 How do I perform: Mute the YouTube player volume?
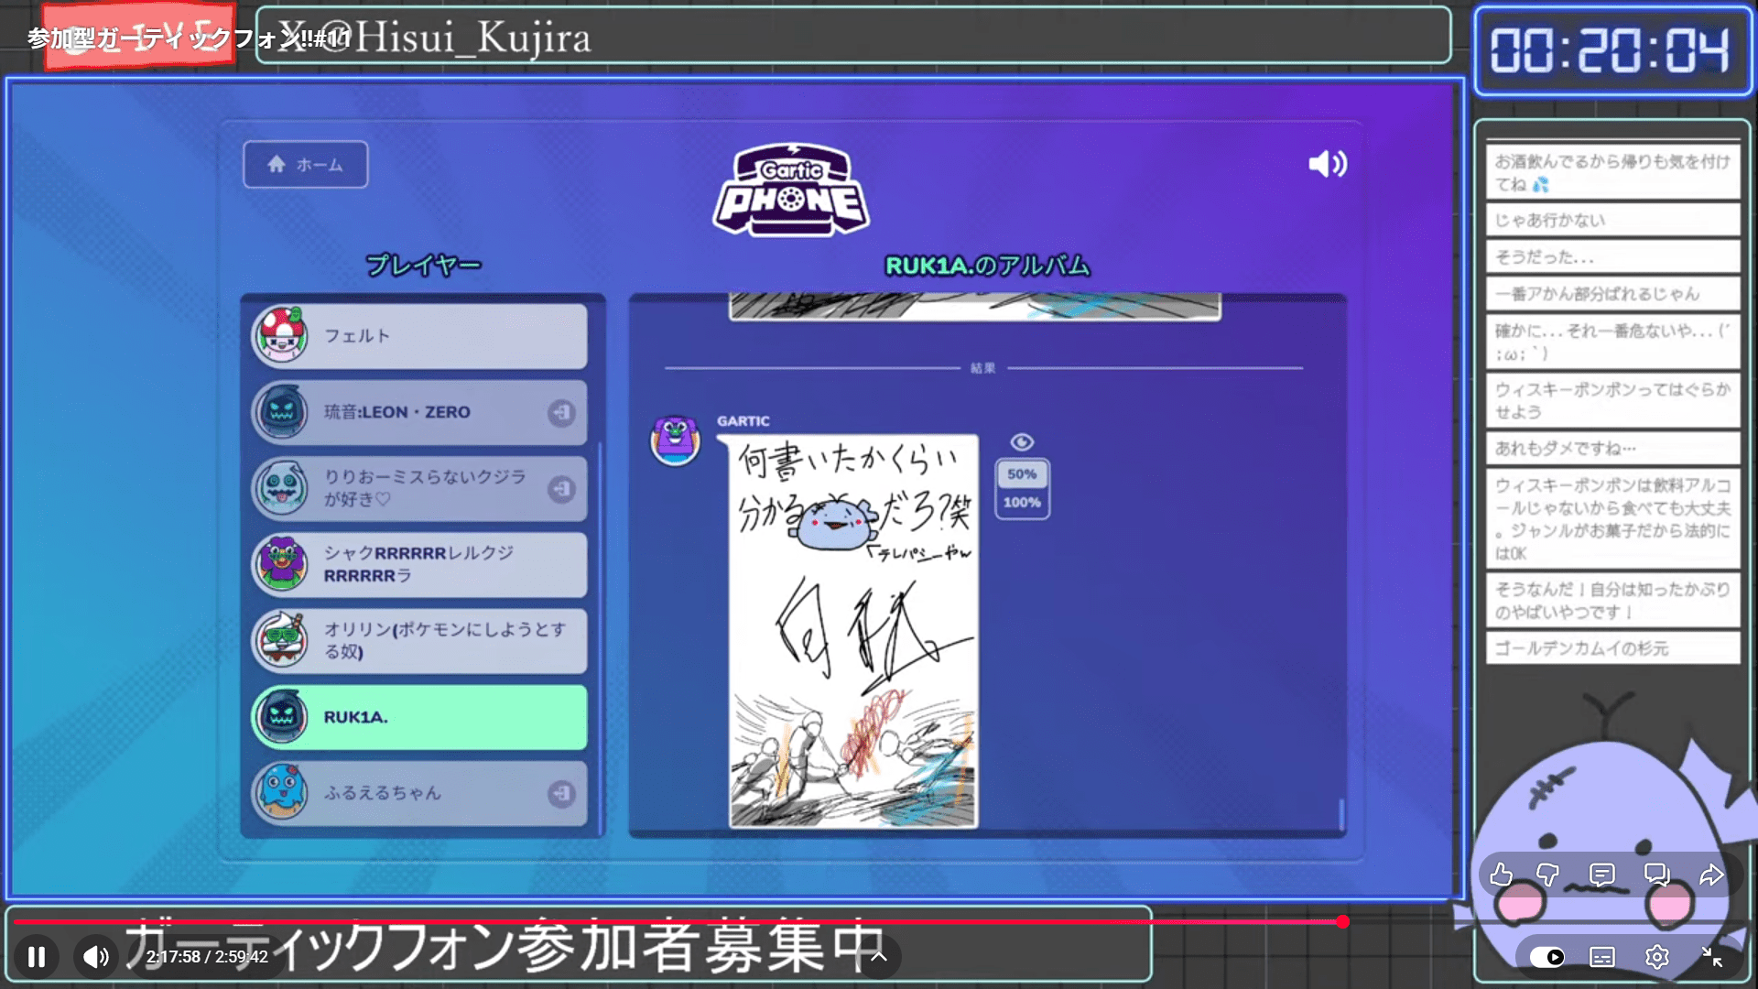pyautogui.click(x=95, y=957)
